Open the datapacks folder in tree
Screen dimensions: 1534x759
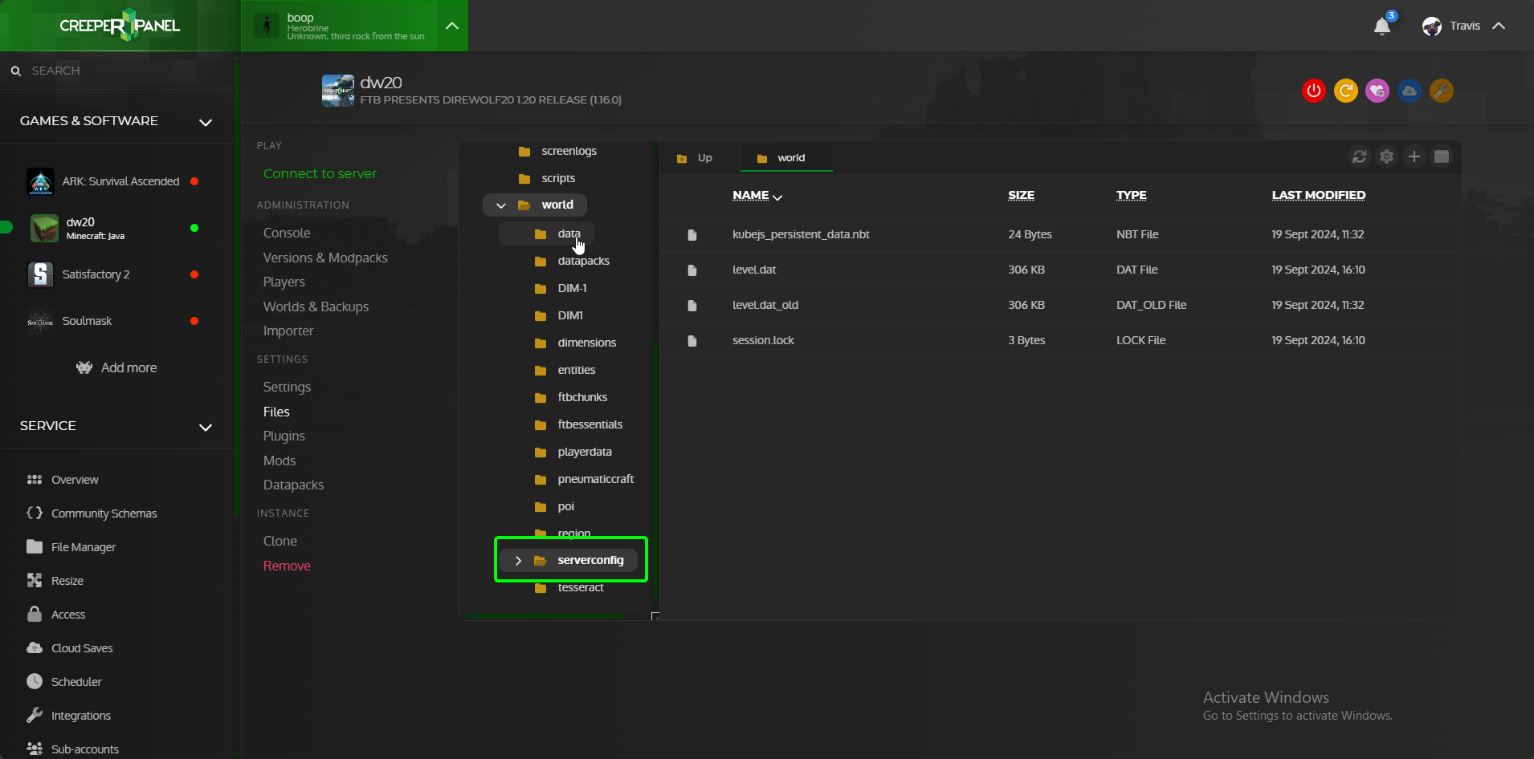coord(583,261)
